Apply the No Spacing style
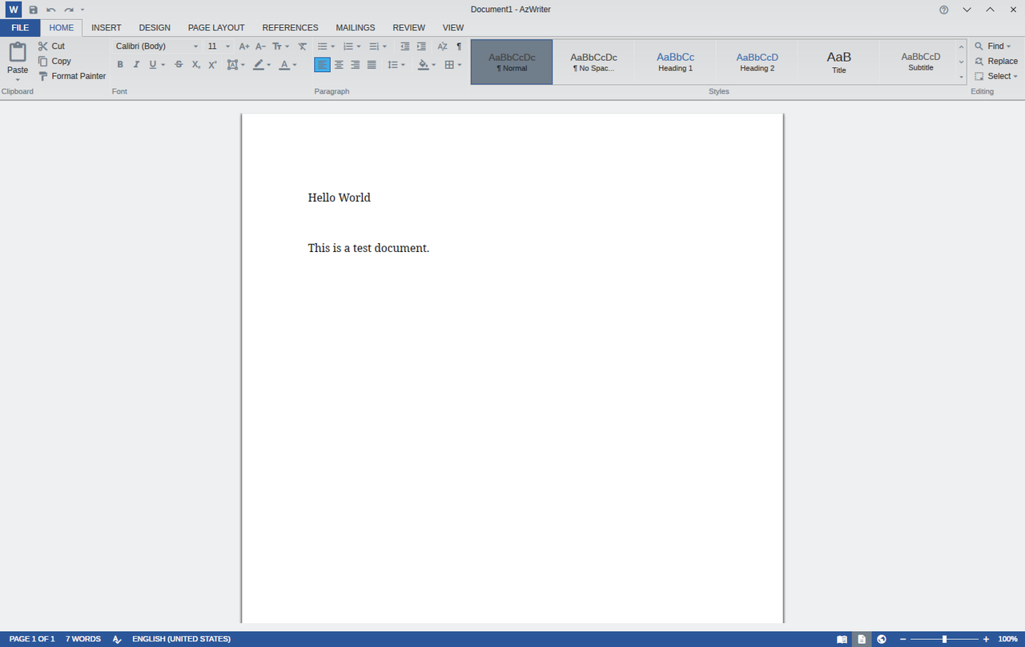This screenshot has height=647, width=1025. [x=593, y=62]
